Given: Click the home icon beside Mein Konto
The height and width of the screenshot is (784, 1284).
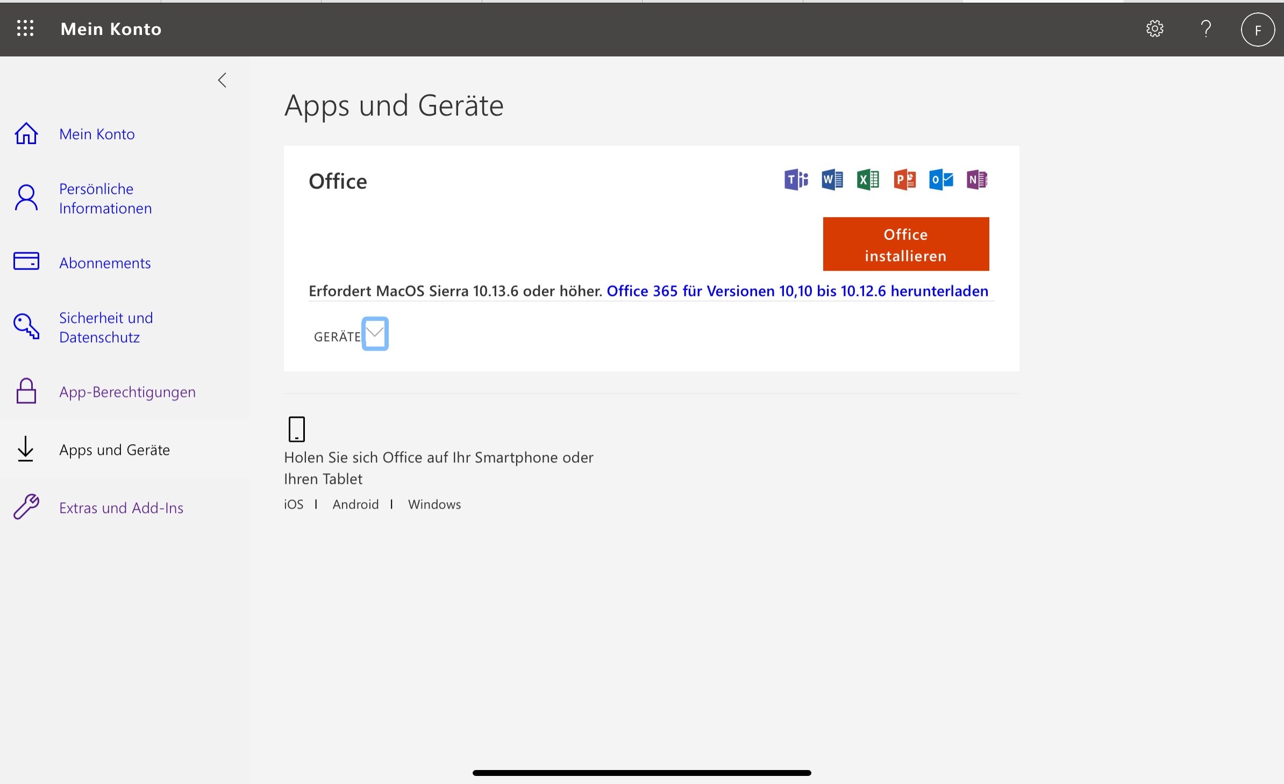Looking at the screenshot, I should pos(26,133).
